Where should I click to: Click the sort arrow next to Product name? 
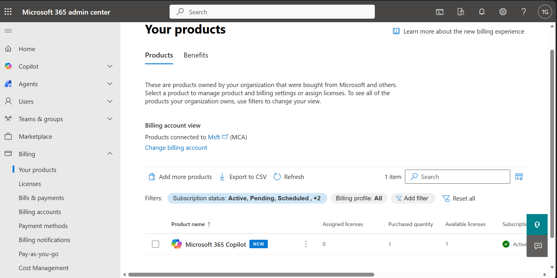(209, 224)
